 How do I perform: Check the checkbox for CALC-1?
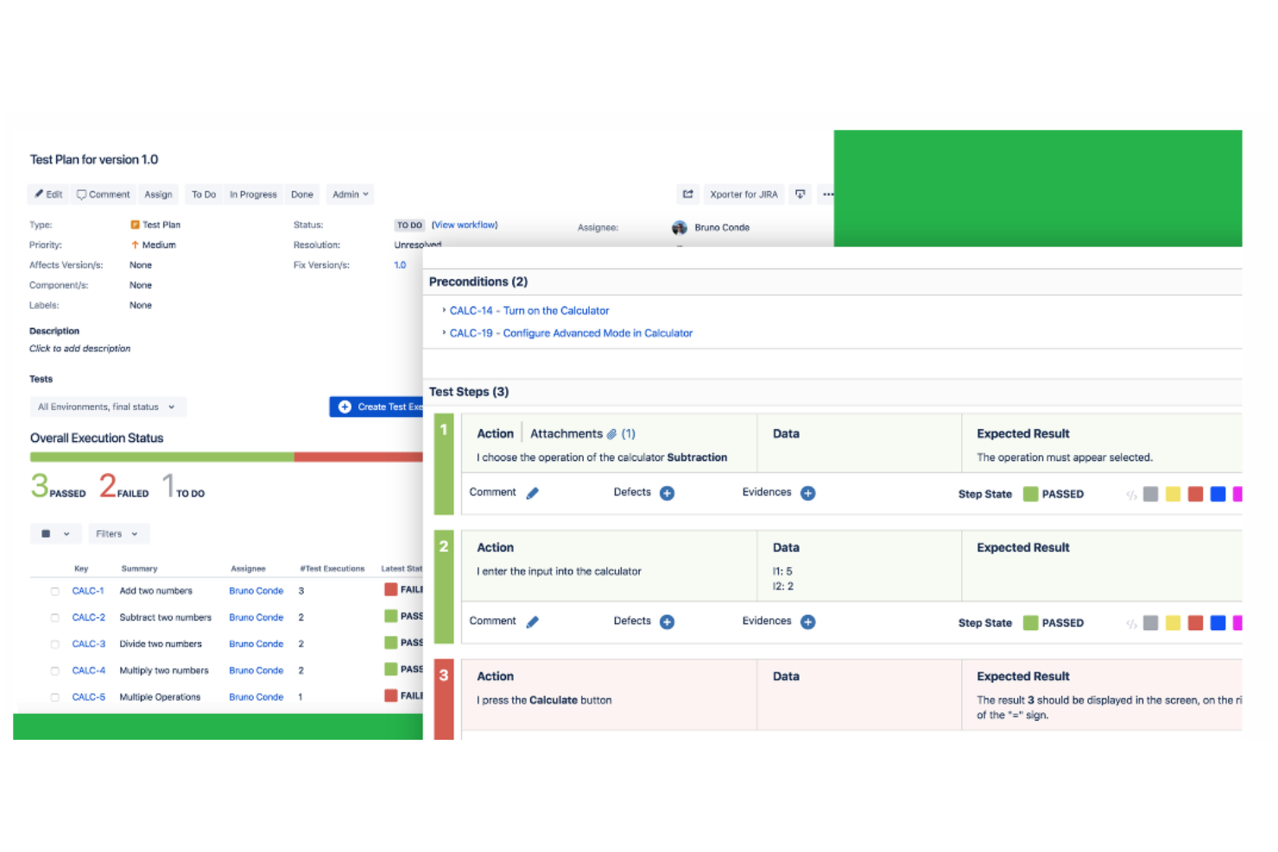(x=54, y=590)
